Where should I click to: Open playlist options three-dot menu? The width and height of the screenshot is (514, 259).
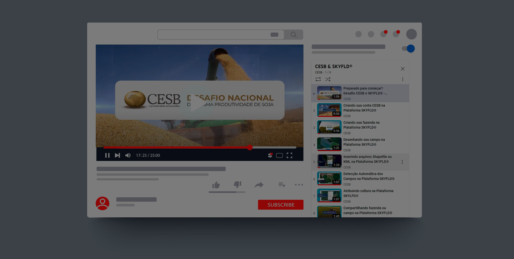click(x=403, y=79)
